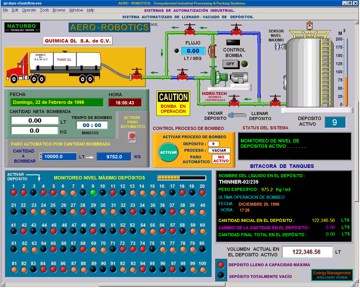
Task: Click the QUÍMICA DL S.A. de C.V. label
Action: click(78, 41)
